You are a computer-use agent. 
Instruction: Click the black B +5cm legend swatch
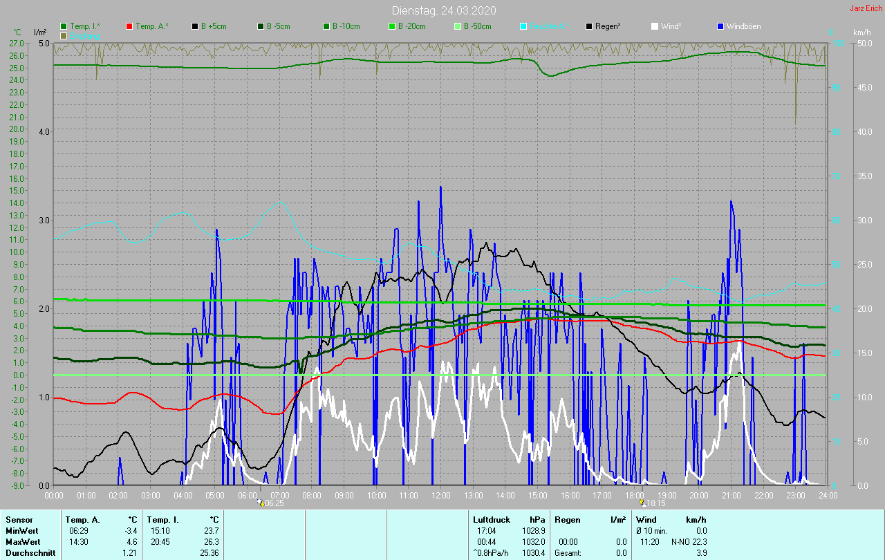pos(196,26)
